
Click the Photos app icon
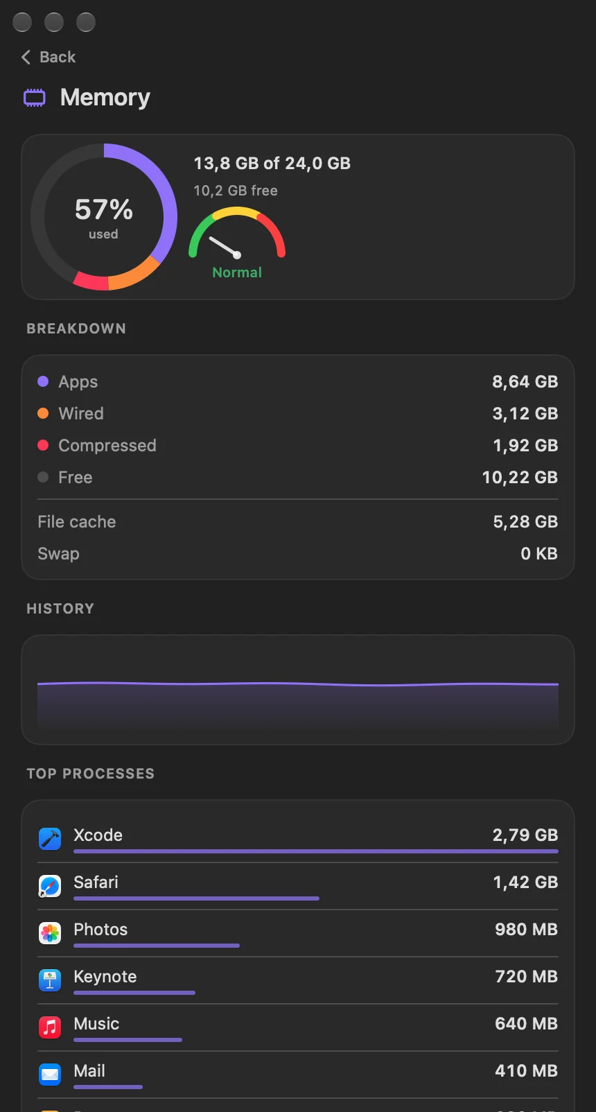50,933
